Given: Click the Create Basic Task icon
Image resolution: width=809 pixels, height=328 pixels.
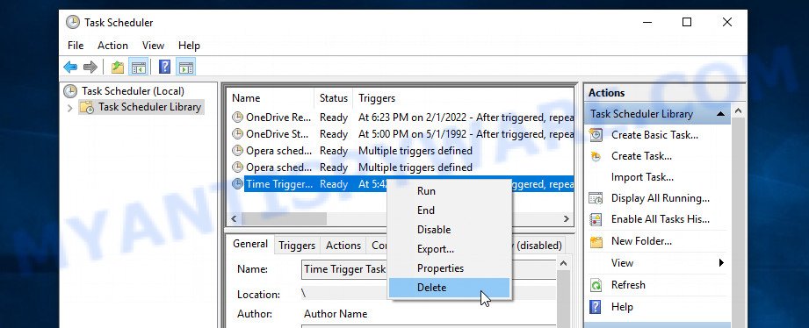Looking at the screenshot, I should (596, 135).
